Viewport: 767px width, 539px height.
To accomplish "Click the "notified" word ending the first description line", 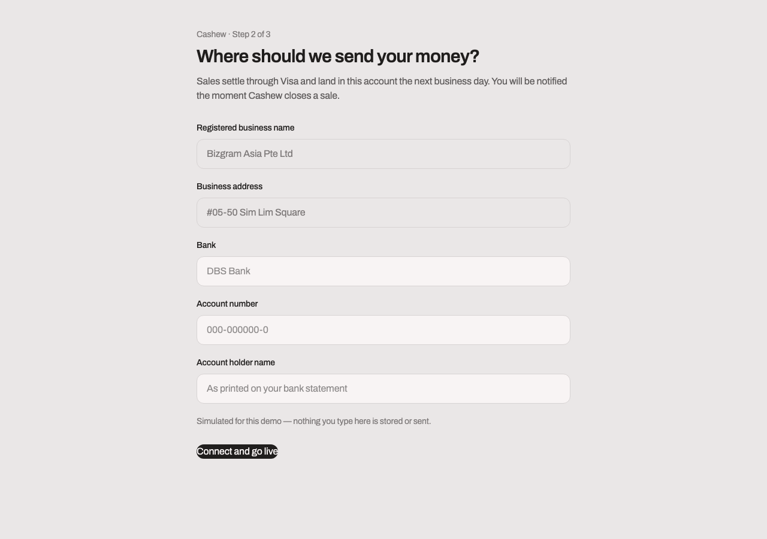I will click(552, 81).
